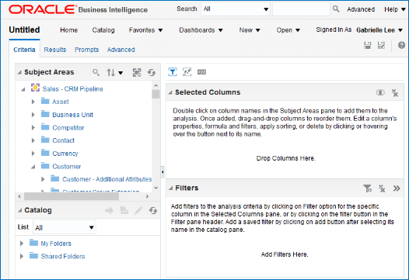This screenshot has height=280, width=409.
Task: Click the Sales - CRM Pipeline subject area icon
Action: coord(35,88)
